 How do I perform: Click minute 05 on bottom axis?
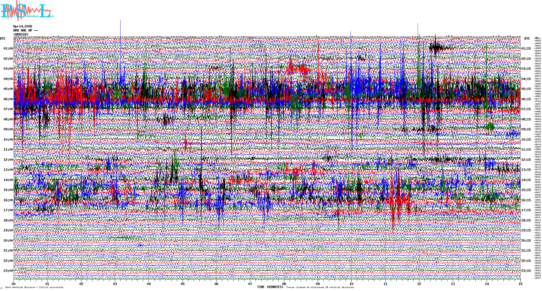click(183, 284)
